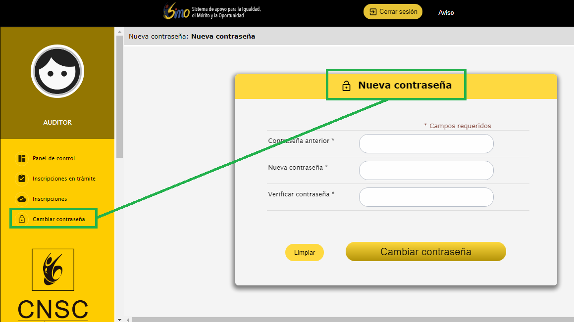Screen dimensions: 574x322
Task: Click the padlock icon in the sidebar
Action: tap(22, 219)
